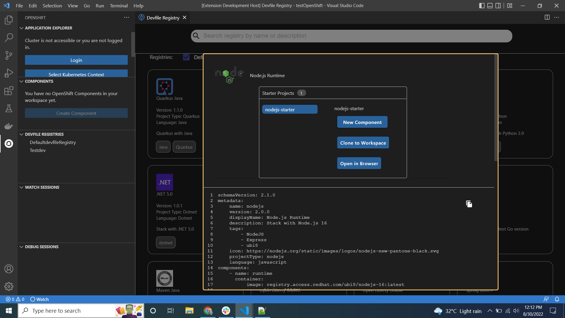This screenshot has width=565, height=318.
Task: Open the Docker view icon
Action: (9, 126)
